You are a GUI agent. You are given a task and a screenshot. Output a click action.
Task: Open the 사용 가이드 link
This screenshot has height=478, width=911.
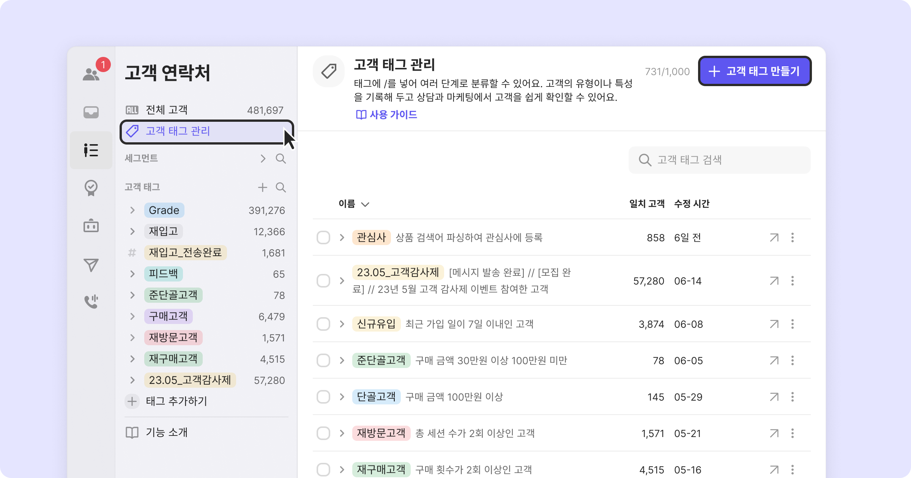(x=386, y=115)
